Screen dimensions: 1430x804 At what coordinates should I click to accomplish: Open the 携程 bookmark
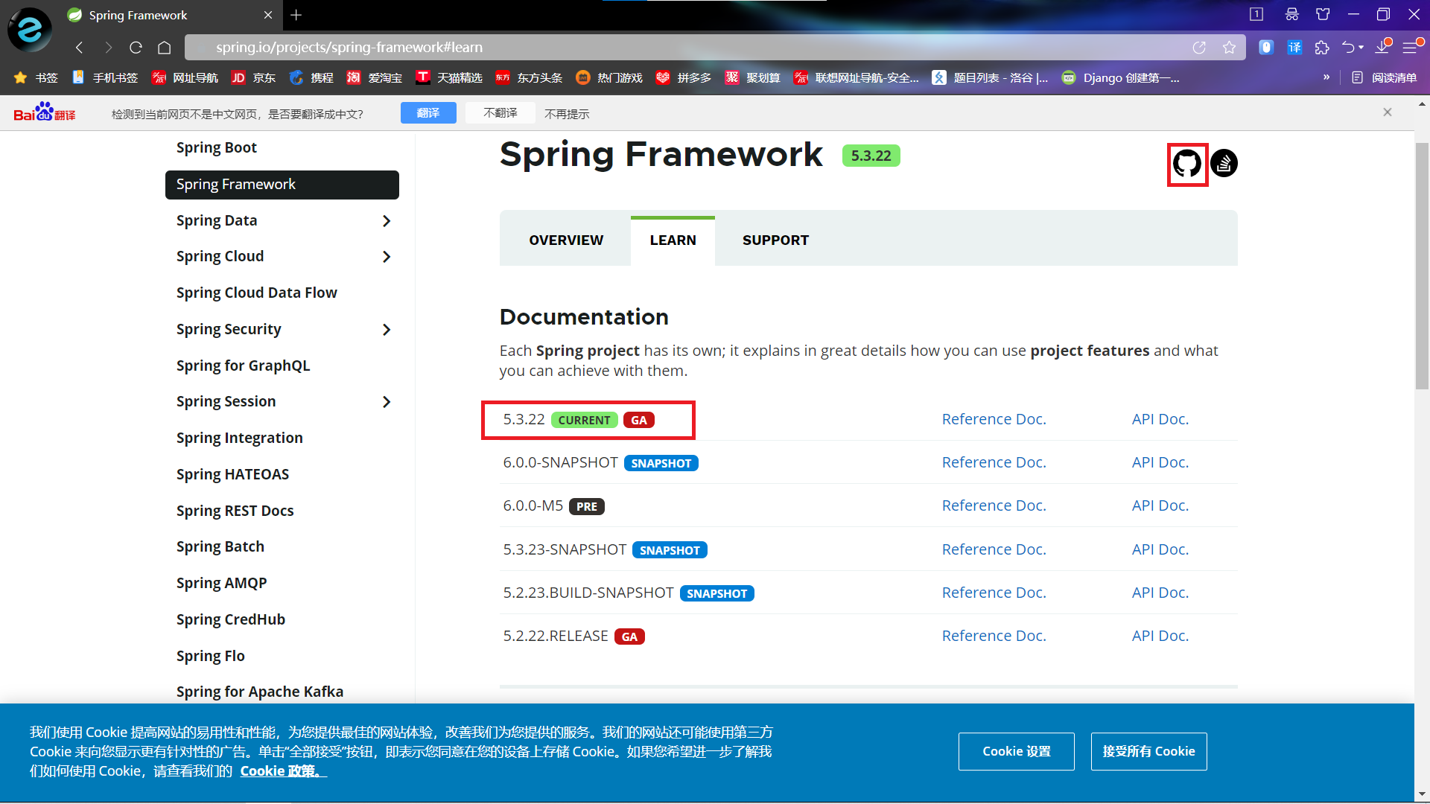tap(311, 77)
